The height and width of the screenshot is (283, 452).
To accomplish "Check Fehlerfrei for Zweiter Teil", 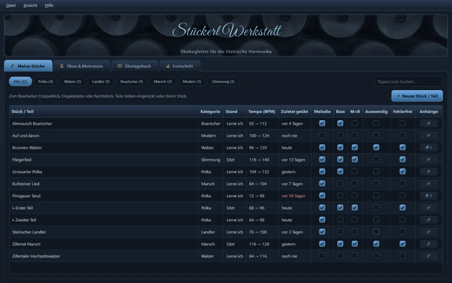I will 403,220.
